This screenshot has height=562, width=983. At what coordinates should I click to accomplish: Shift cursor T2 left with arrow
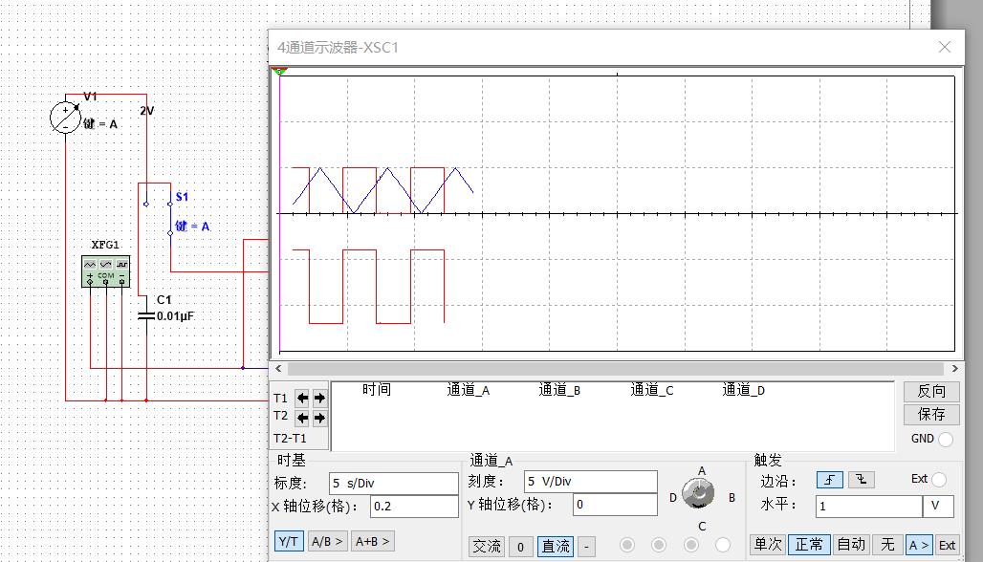click(303, 418)
